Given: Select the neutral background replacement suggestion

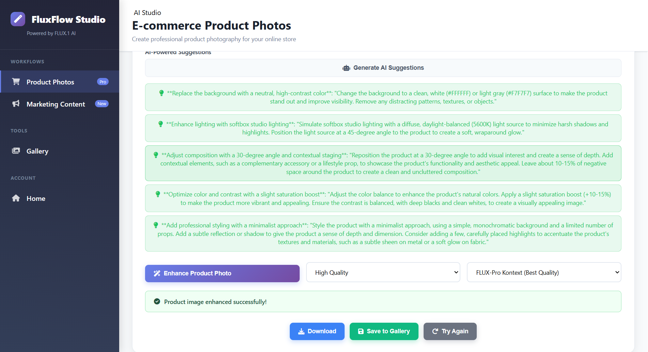Looking at the screenshot, I should point(383,97).
